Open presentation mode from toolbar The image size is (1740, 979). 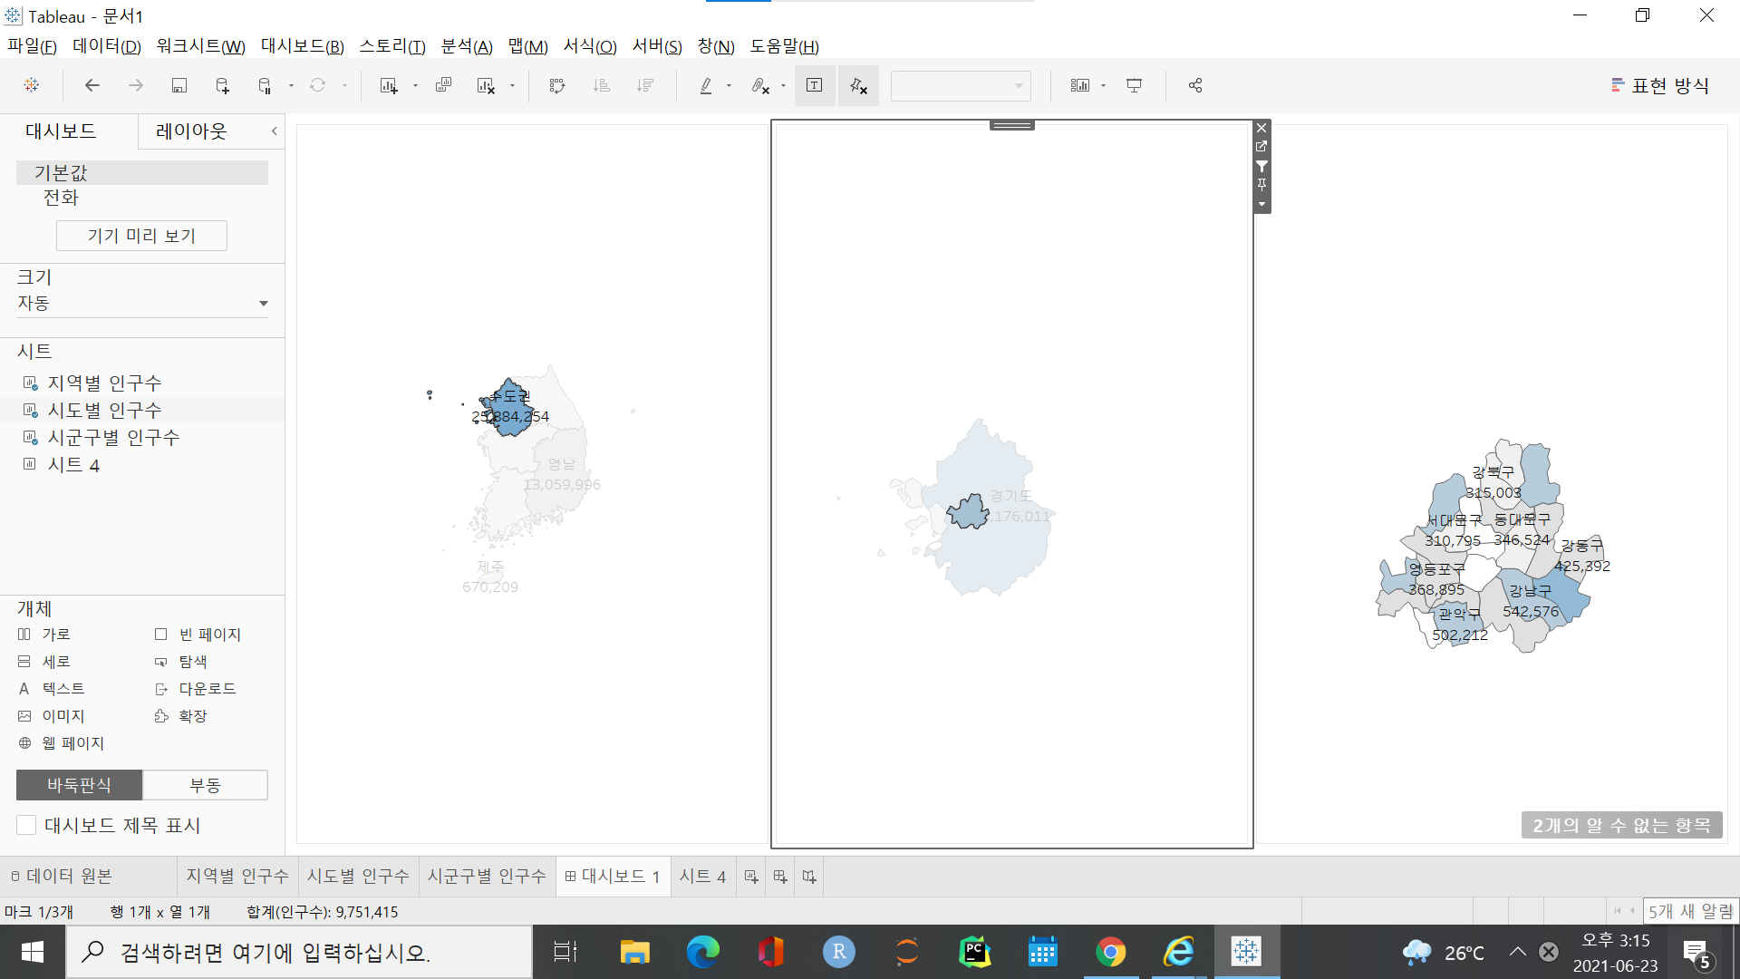pos(1134,85)
